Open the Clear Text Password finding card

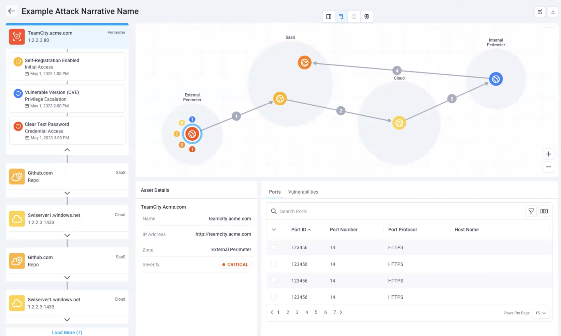pyautogui.click(x=67, y=131)
